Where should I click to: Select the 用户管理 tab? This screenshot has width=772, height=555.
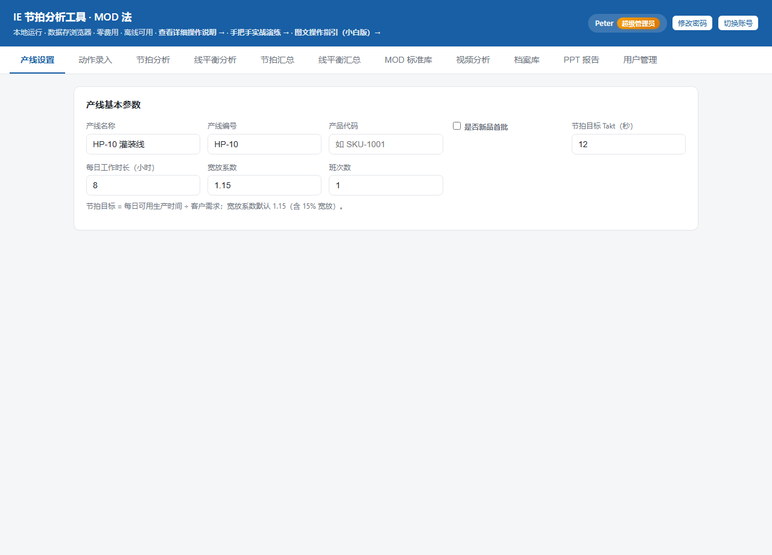tap(641, 60)
